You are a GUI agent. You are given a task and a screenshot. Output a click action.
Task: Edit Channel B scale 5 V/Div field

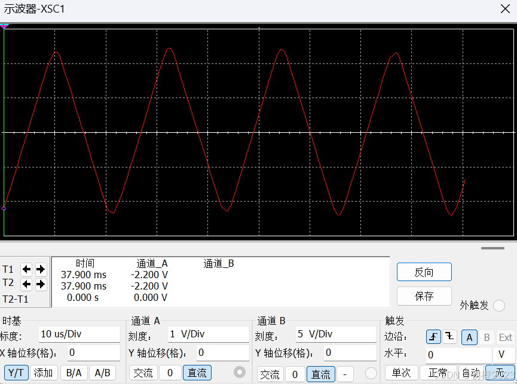tap(336, 334)
